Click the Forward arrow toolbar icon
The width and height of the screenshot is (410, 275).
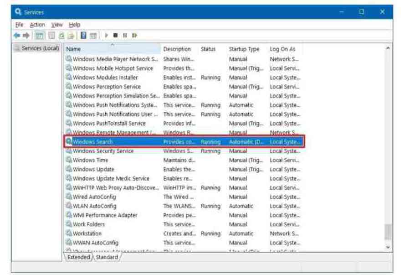[x=26, y=35]
